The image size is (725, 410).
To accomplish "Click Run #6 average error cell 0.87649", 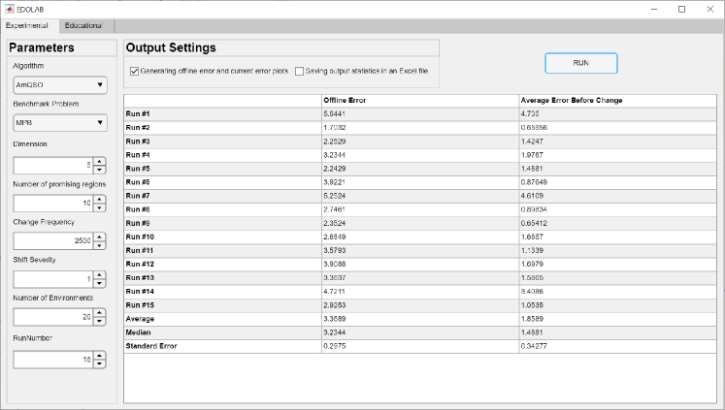I will [x=617, y=182].
